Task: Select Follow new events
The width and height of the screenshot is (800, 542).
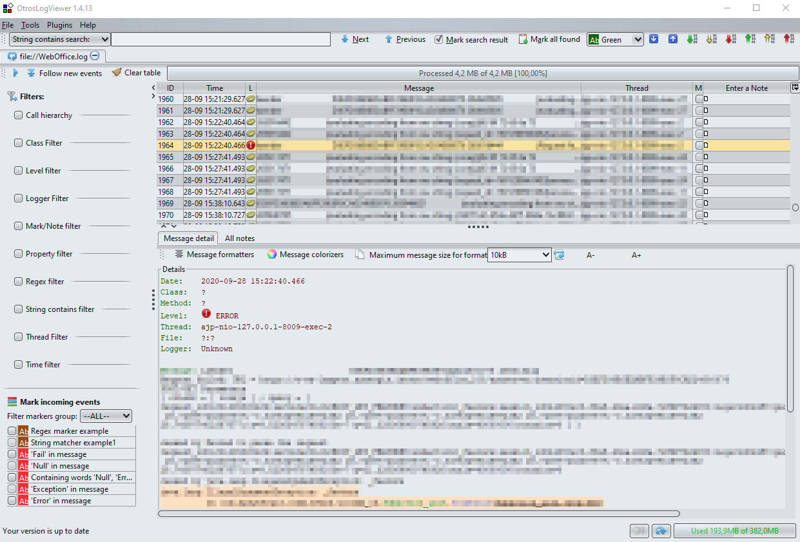Action: [64, 73]
